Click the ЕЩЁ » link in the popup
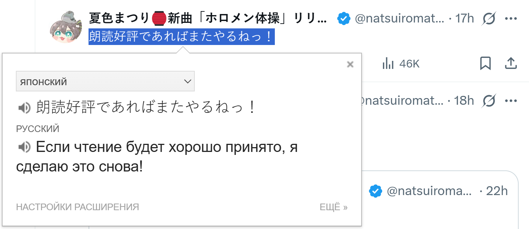Viewport: 529px width, 229px height. pos(333,207)
